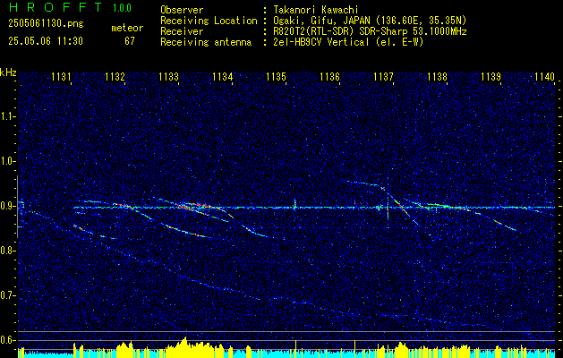Click the 1140 time marker

tap(545, 76)
